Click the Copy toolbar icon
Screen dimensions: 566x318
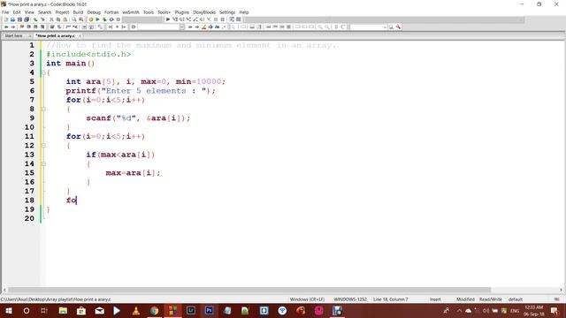[58, 19]
